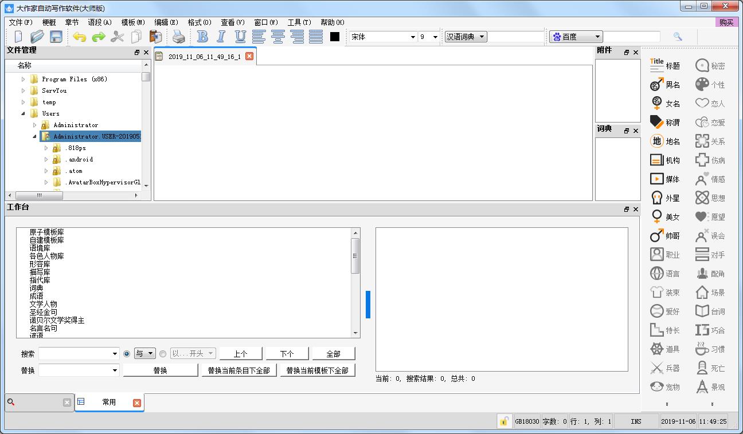743x434 pixels.
Task: Click the 下个 next button
Action: (x=287, y=354)
